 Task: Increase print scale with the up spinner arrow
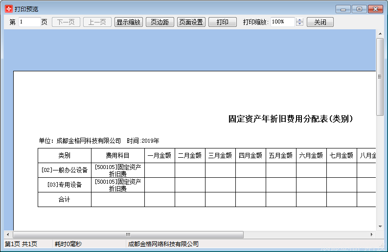pos(300,20)
